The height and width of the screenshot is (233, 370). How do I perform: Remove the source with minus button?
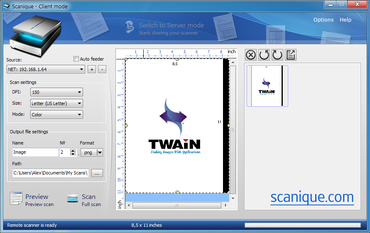coord(102,69)
